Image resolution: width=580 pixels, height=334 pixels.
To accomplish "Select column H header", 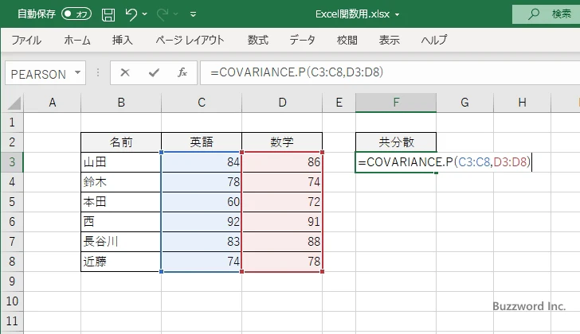I will click(x=522, y=103).
